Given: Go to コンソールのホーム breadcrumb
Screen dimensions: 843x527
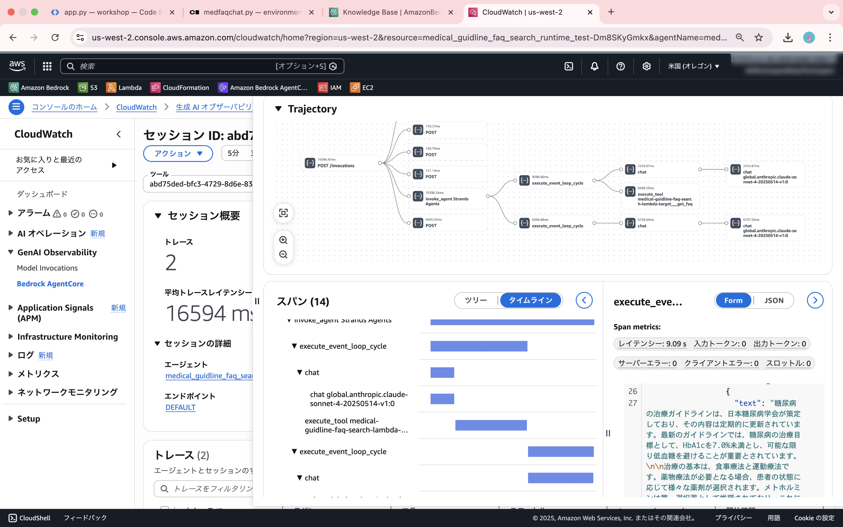Looking at the screenshot, I should coord(64,107).
